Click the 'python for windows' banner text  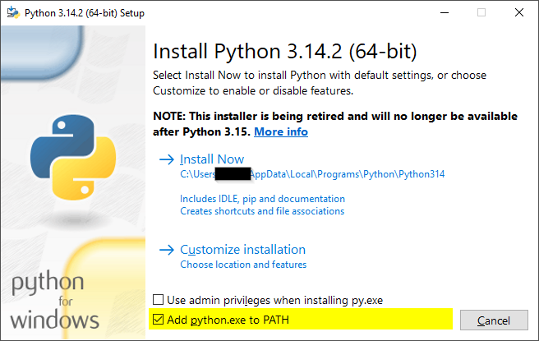click(x=54, y=302)
